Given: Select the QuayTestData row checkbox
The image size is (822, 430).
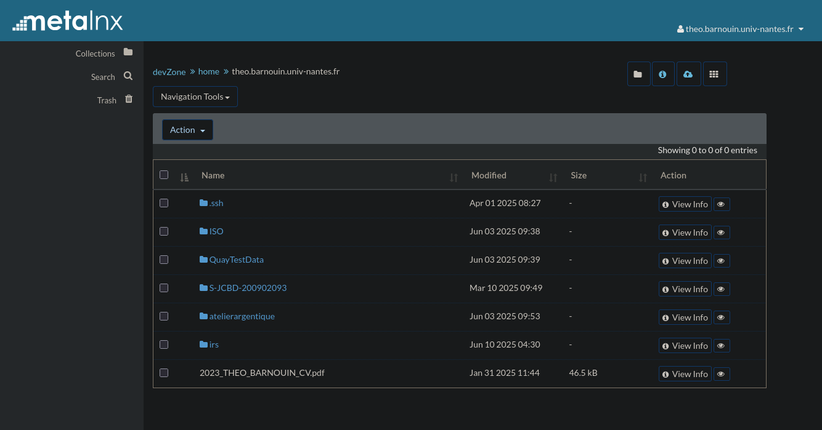Looking at the screenshot, I should pyautogui.click(x=164, y=260).
